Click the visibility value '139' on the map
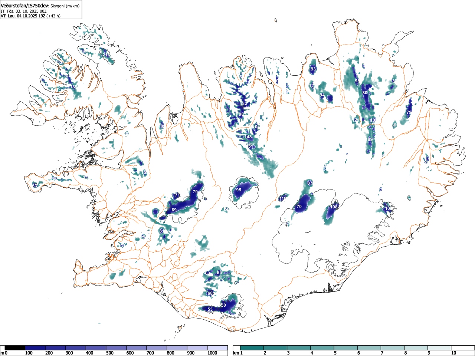 point(74,87)
